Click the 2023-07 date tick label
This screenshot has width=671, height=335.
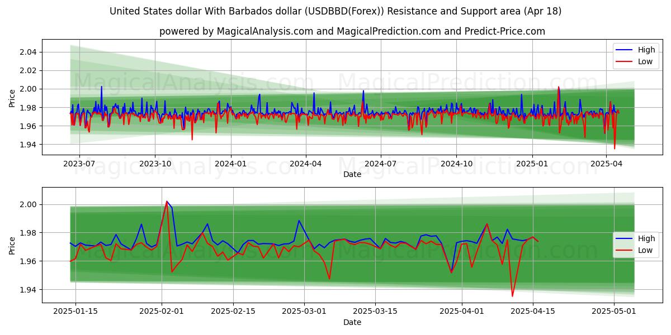[79, 164]
